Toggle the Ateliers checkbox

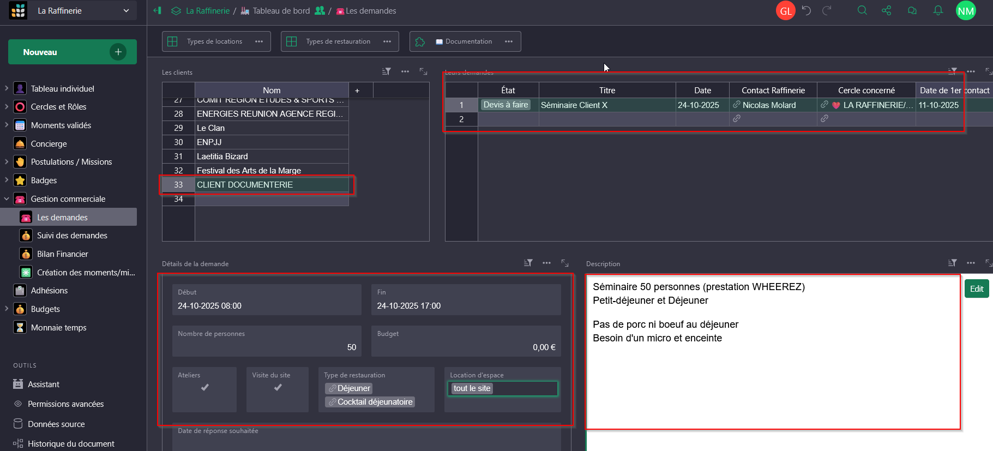tap(204, 388)
